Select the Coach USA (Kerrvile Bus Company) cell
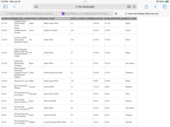 pos(21,63)
